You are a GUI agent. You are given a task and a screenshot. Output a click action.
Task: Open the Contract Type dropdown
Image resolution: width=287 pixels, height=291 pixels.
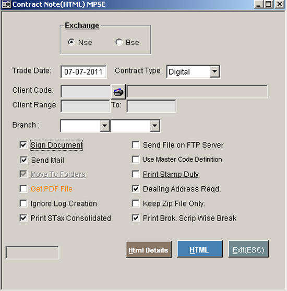point(215,71)
